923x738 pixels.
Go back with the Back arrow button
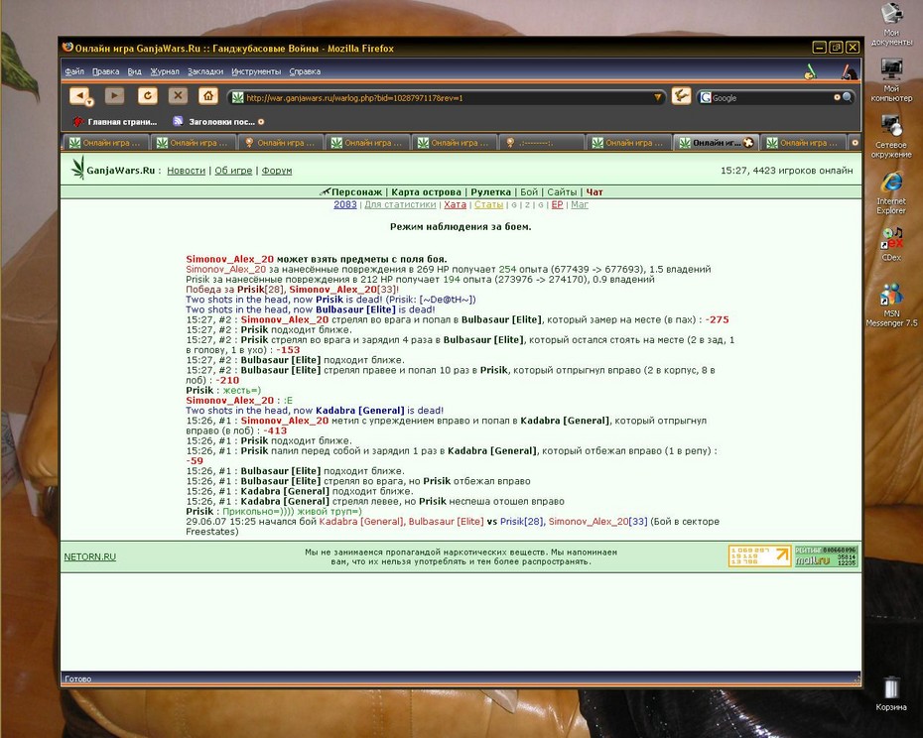tap(78, 95)
